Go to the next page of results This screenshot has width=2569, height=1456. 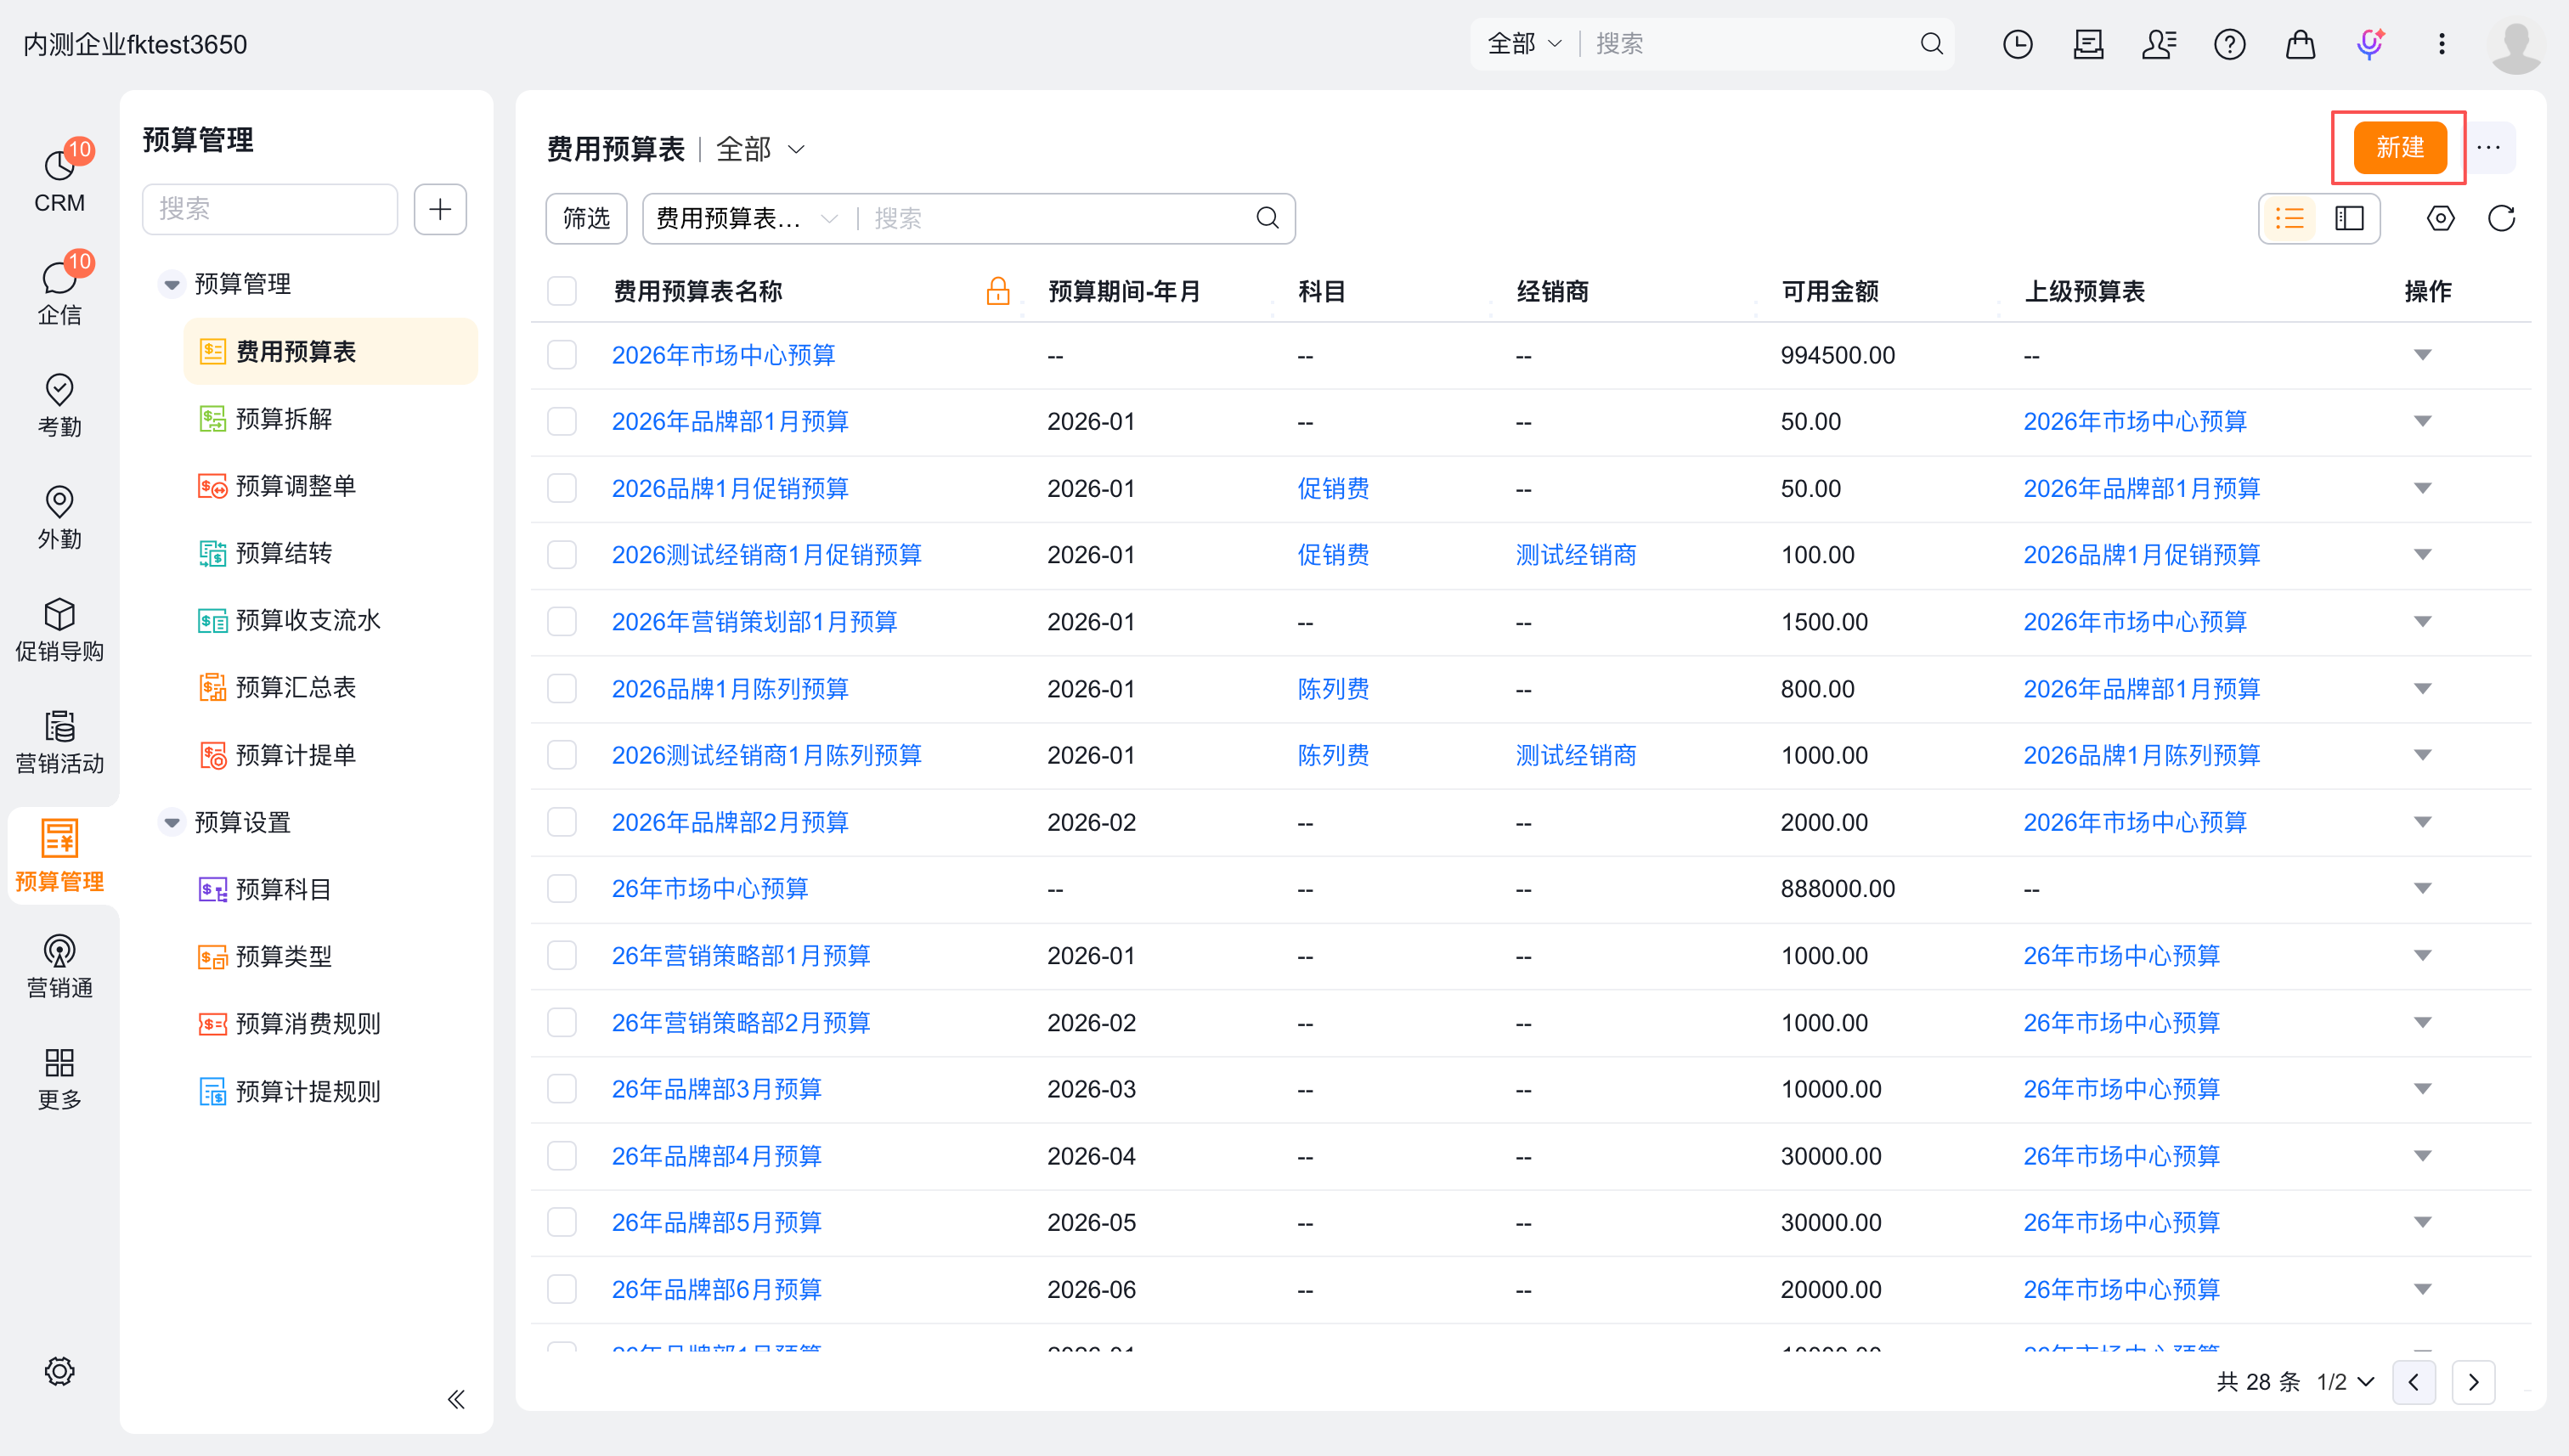[x=2473, y=1382]
